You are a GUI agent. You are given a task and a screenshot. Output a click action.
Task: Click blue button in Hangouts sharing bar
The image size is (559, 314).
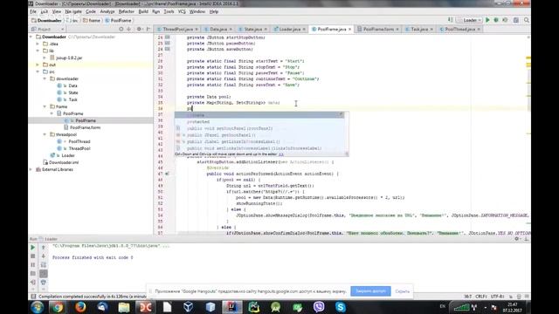(370, 291)
